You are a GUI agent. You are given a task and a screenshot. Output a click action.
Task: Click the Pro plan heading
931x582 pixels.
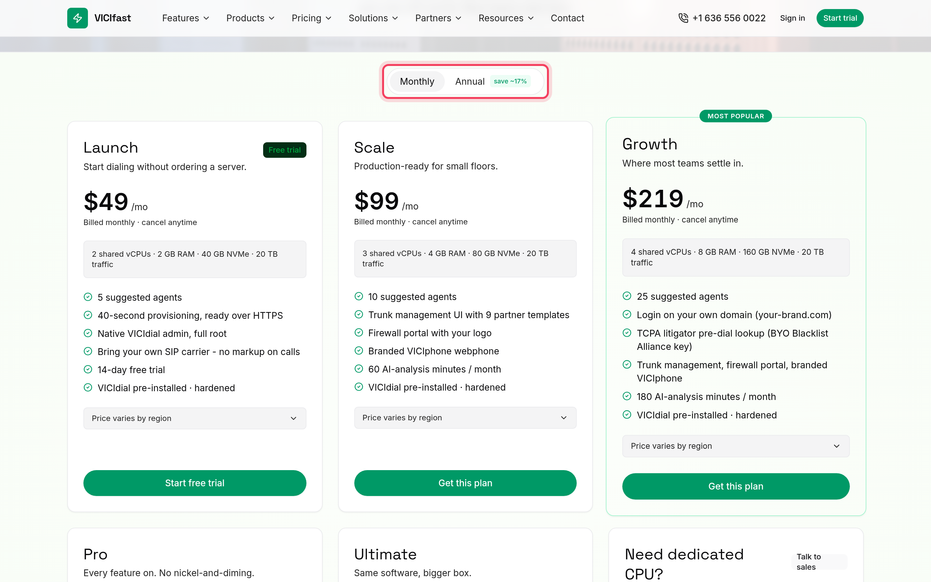[95, 554]
